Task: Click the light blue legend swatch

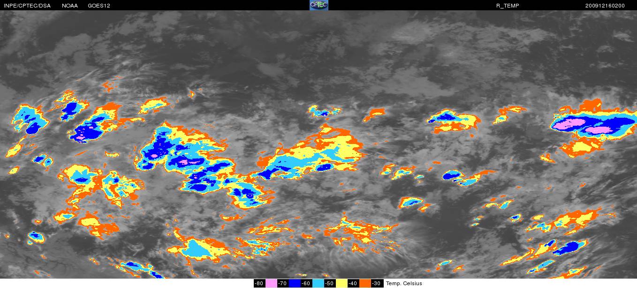Action: click(318, 283)
